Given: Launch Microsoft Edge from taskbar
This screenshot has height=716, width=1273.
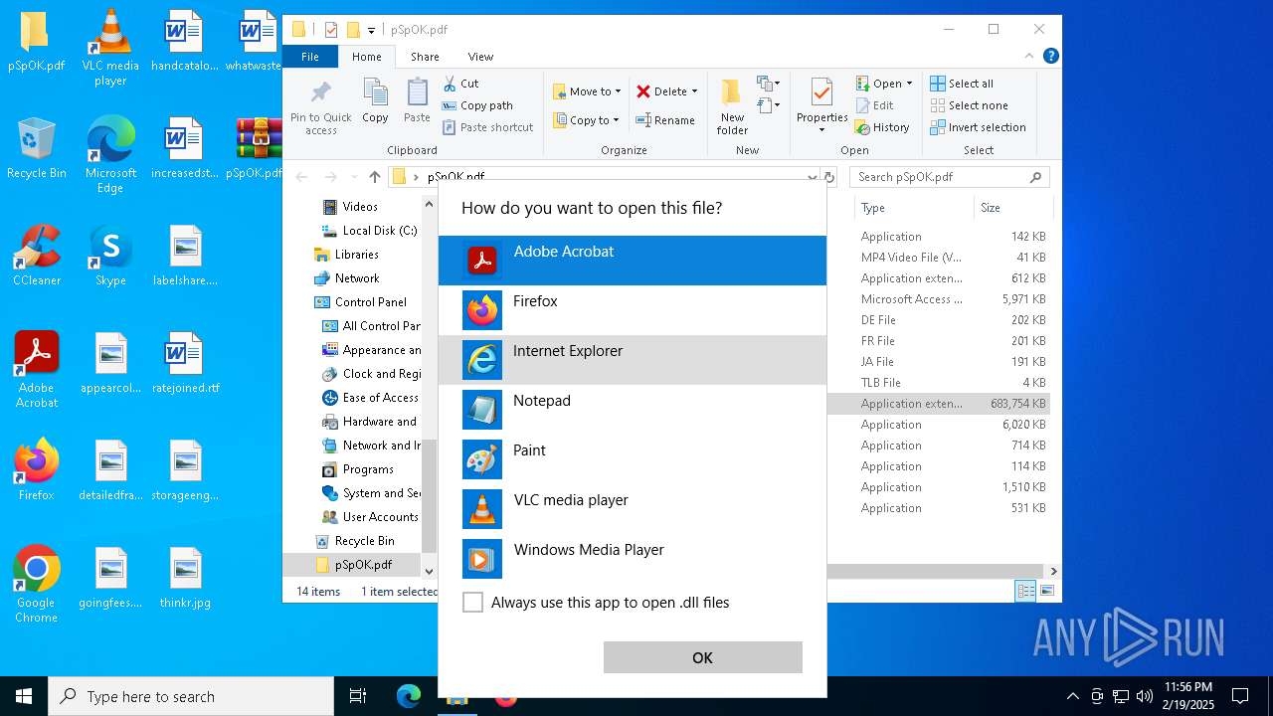Looking at the screenshot, I should click(x=409, y=696).
